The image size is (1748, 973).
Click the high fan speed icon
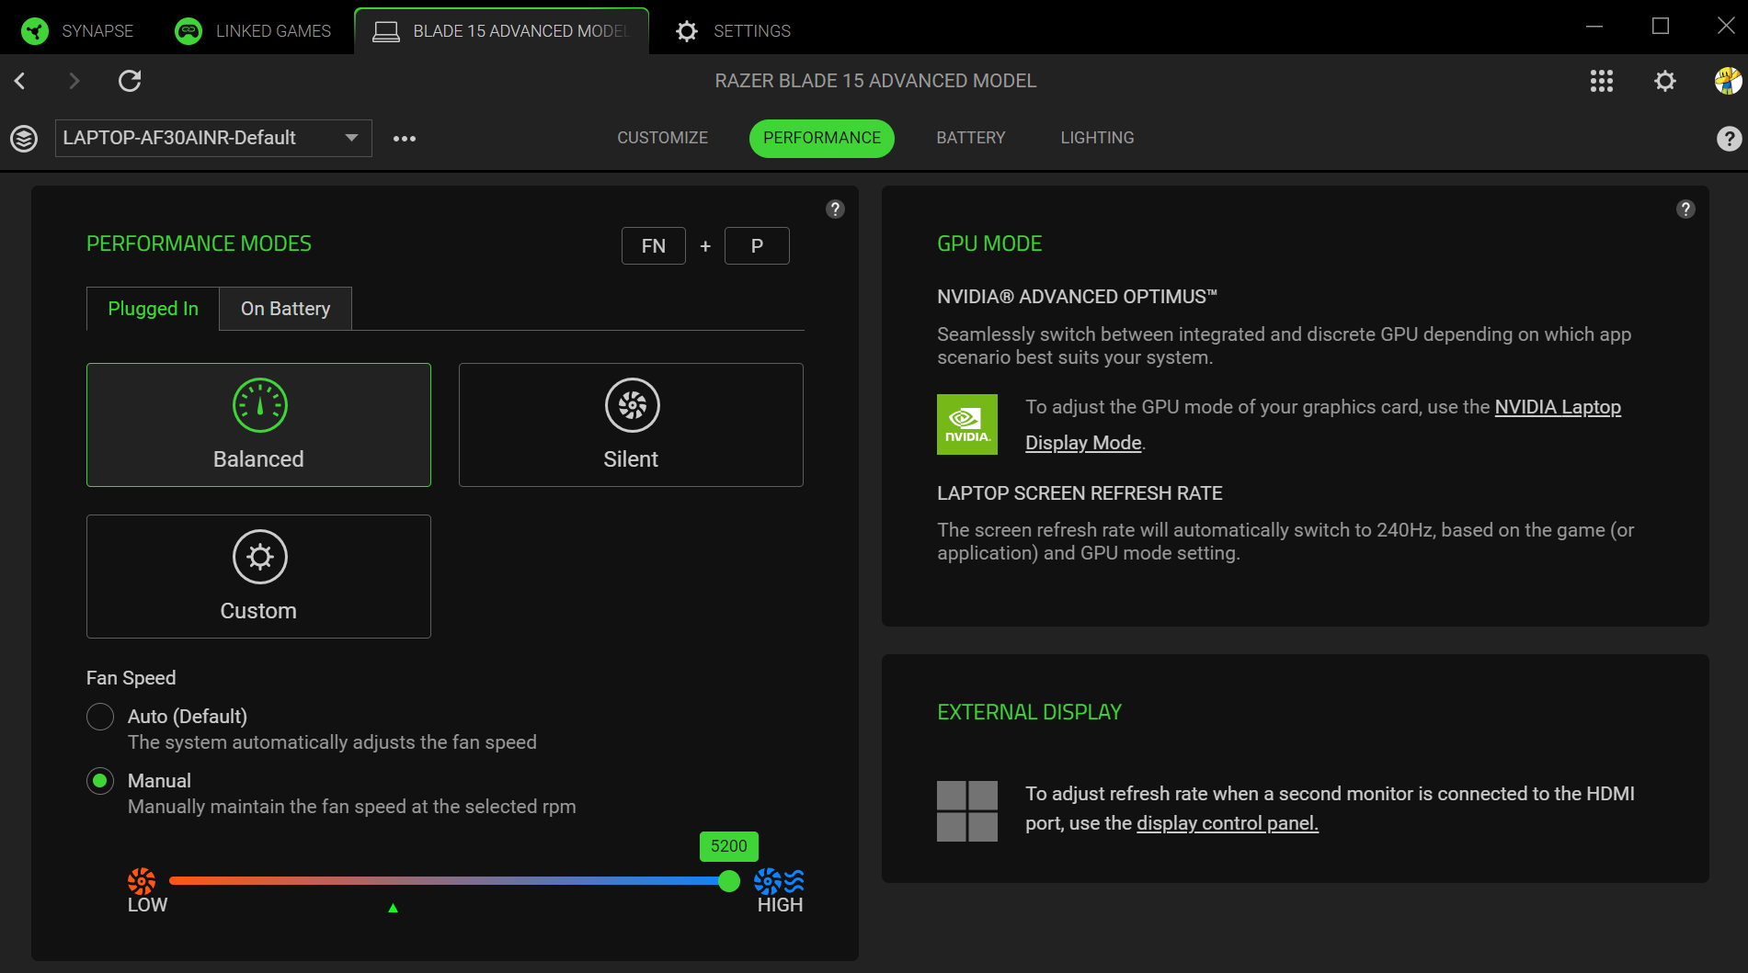click(x=779, y=881)
